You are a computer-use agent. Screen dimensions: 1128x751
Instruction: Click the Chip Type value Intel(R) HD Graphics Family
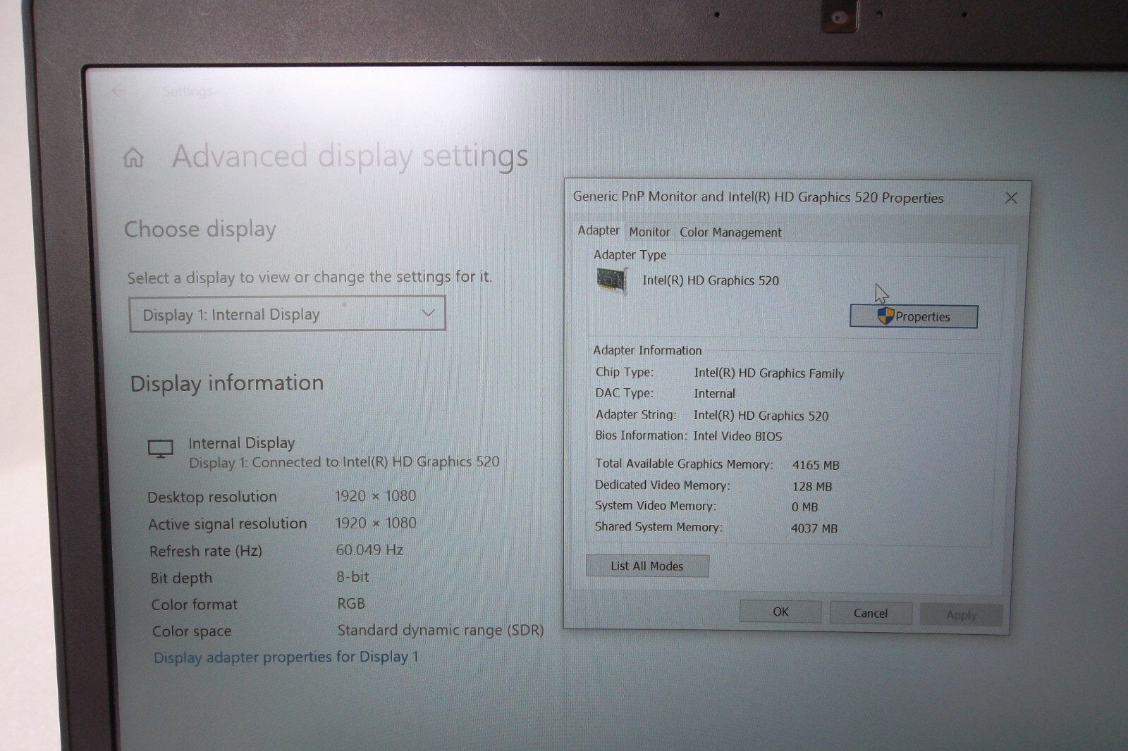pyautogui.click(x=769, y=373)
